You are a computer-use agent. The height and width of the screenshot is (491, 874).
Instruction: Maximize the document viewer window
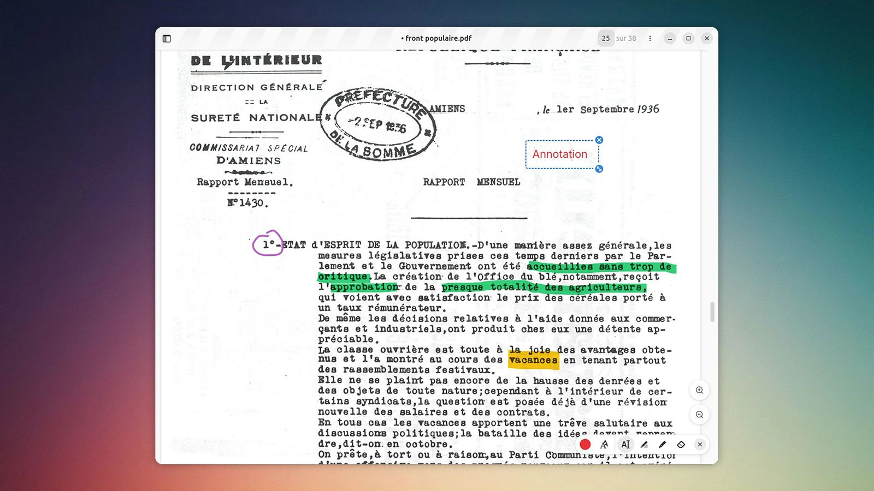[x=688, y=38]
